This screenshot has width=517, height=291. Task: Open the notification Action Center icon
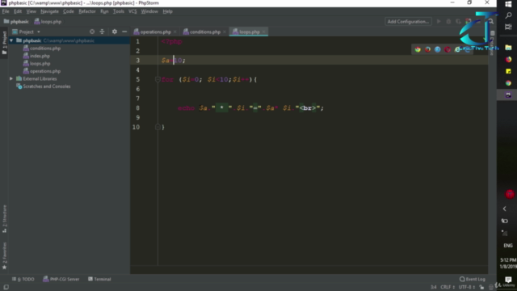(508, 280)
